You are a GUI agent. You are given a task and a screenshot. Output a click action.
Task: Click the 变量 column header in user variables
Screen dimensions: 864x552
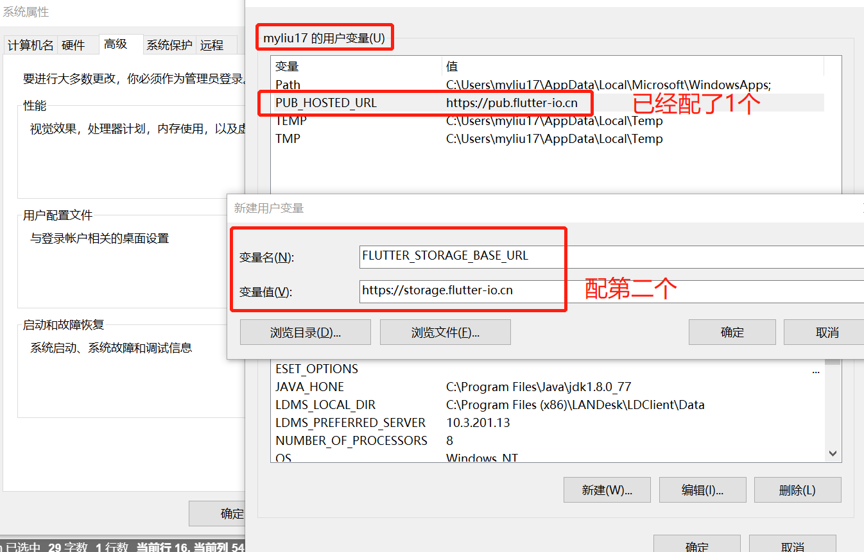356,66
